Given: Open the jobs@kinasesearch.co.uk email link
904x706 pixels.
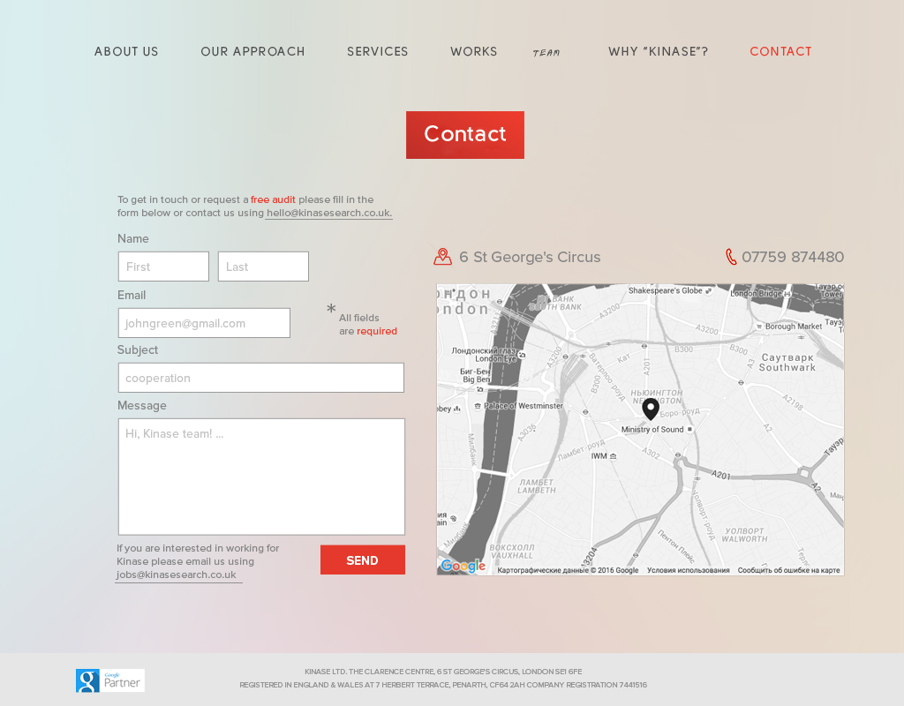Looking at the screenshot, I should (177, 575).
